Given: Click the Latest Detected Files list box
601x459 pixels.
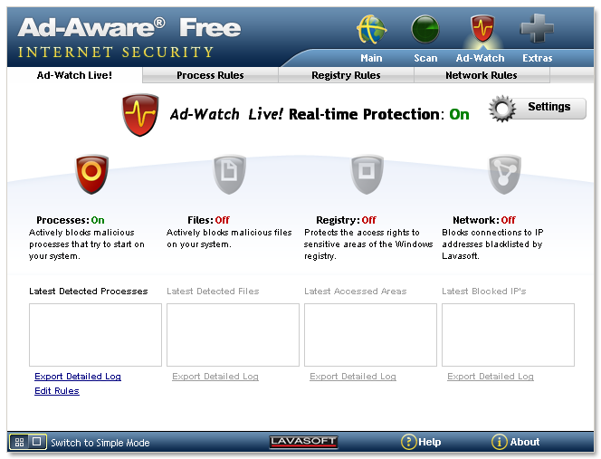Looking at the screenshot, I should pyautogui.click(x=233, y=335).
